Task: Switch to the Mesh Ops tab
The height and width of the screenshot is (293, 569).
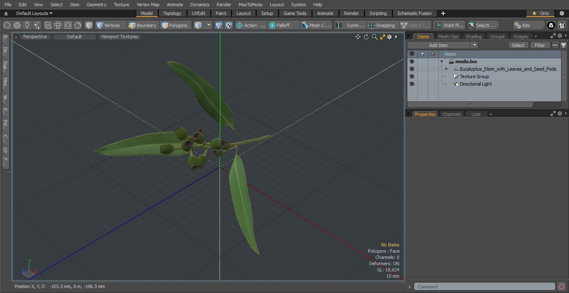Action: tap(448, 37)
